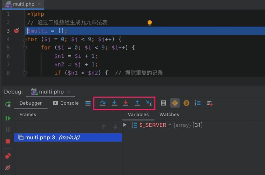This screenshot has height=175, width=265.
Task: Select previous frame up arrow
Action: click(x=104, y=126)
